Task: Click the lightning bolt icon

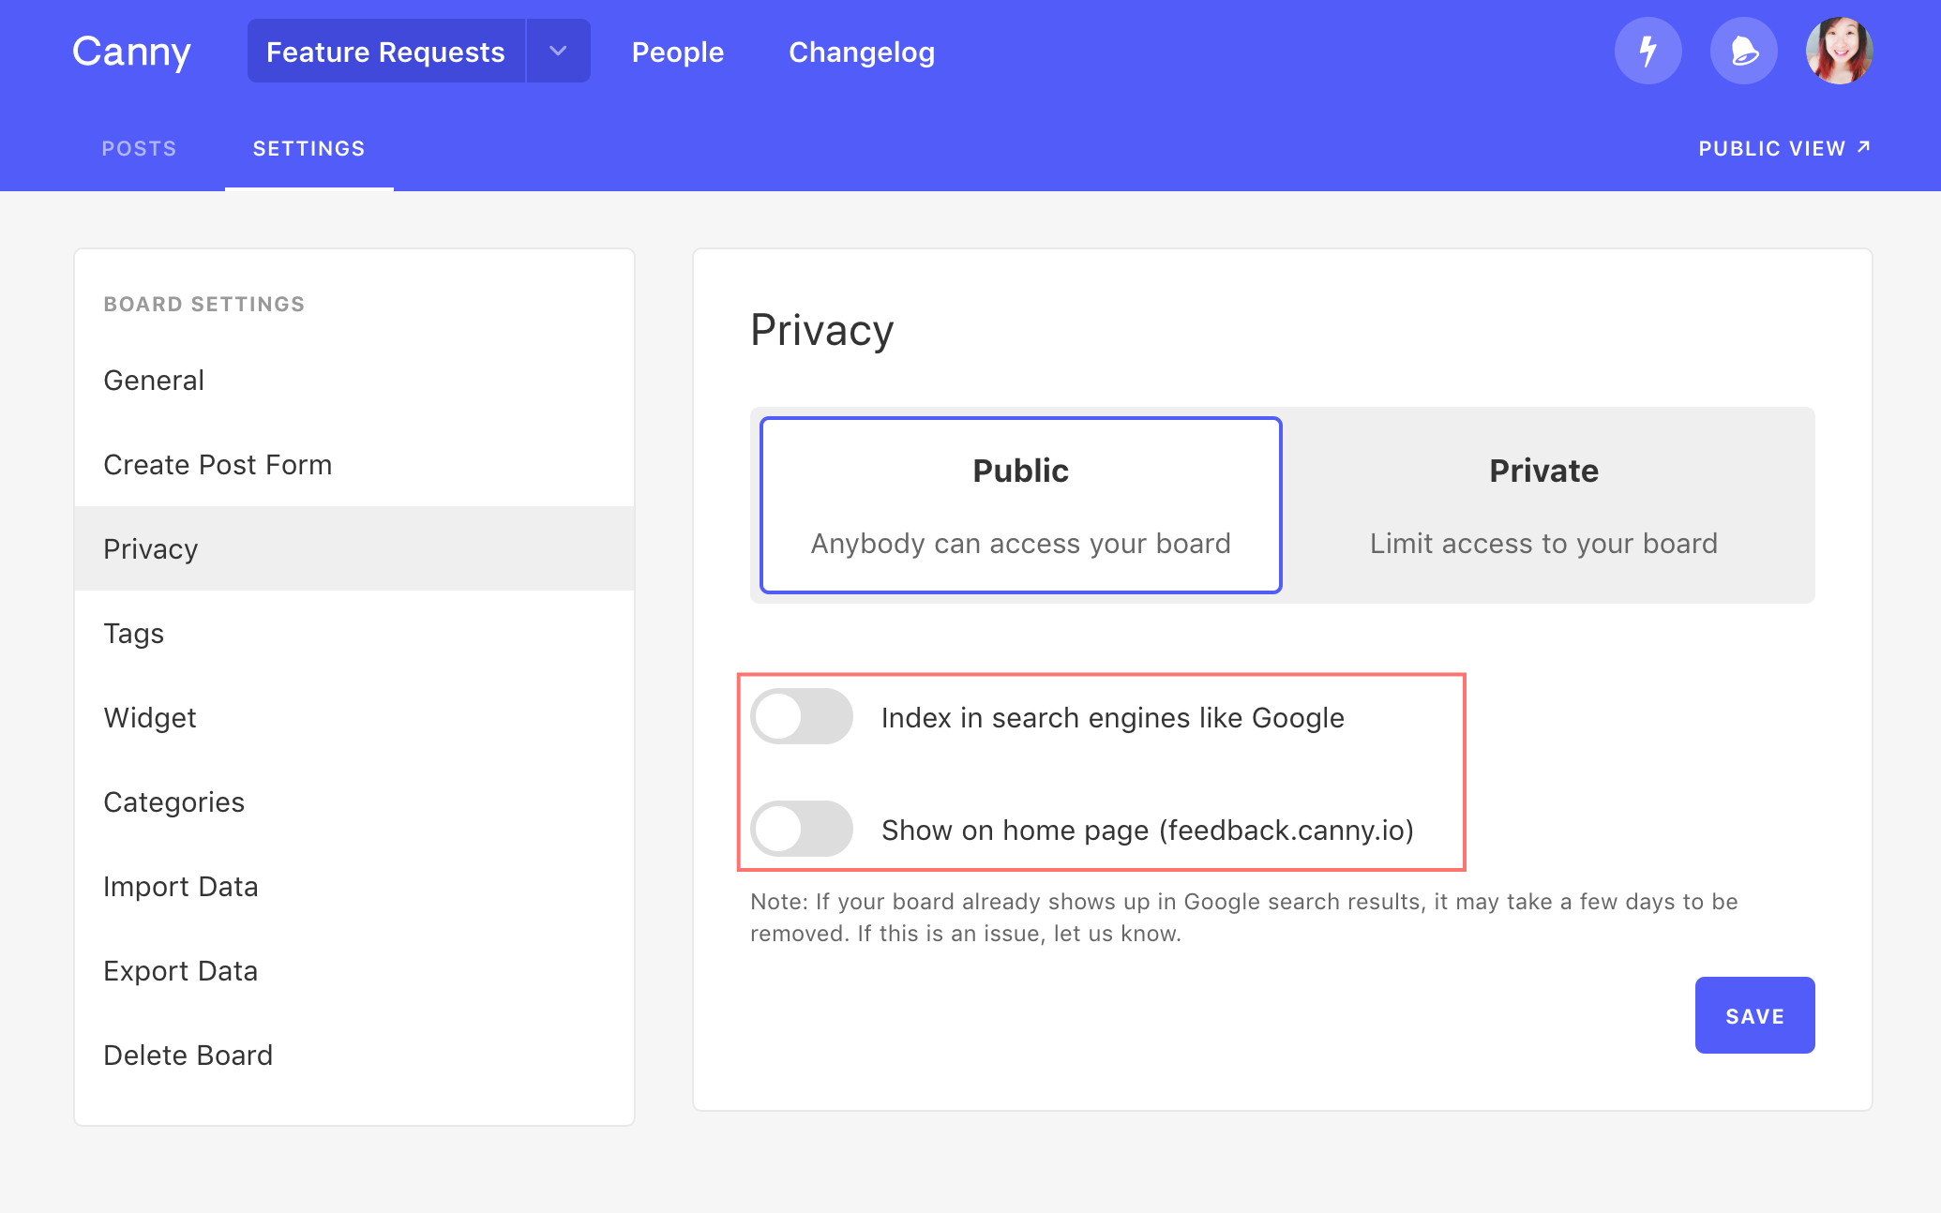Action: (x=1648, y=52)
